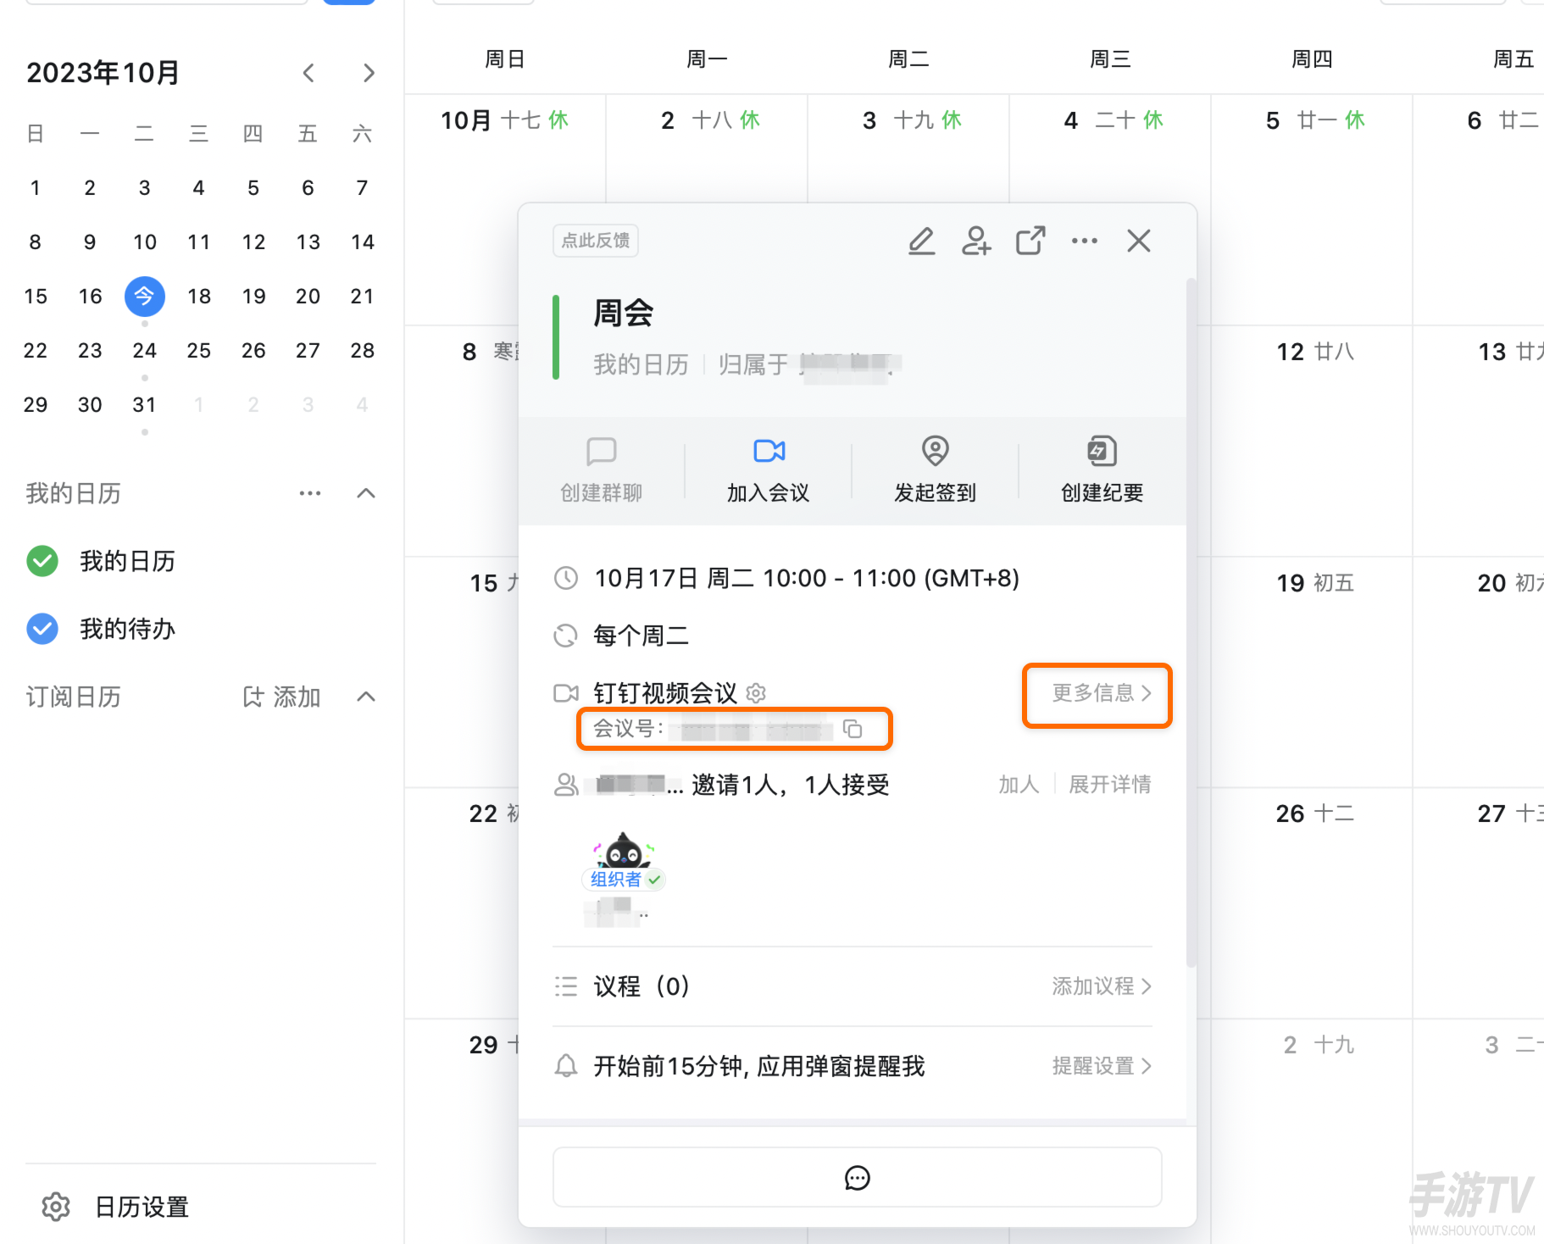1544x1244 pixels.
Task: Copy the meeting number with copy icon
Action: click(x=853, y=729)
